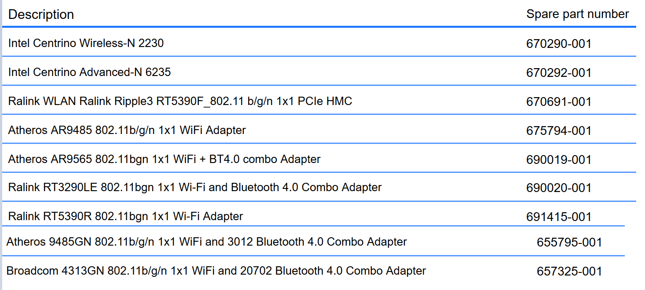Image resolution: width=645 pixels, height=290 pixels.
Task: Click part number 670691-001
Action: click(559, 102)
